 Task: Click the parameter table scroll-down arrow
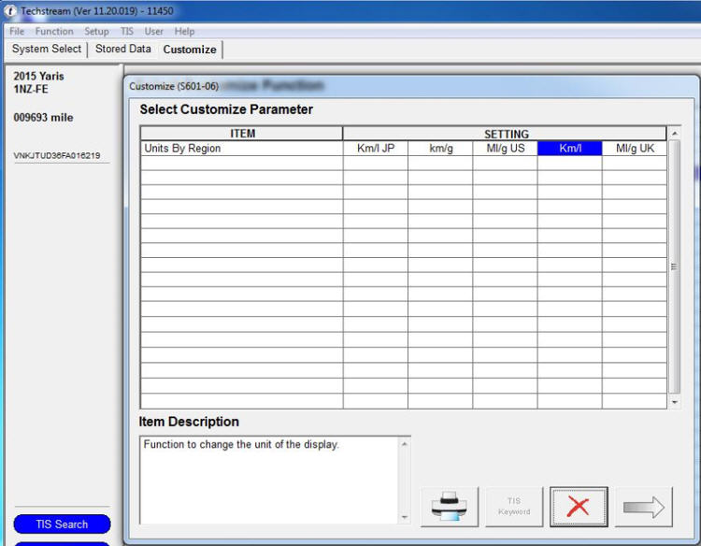coord(676,402)
